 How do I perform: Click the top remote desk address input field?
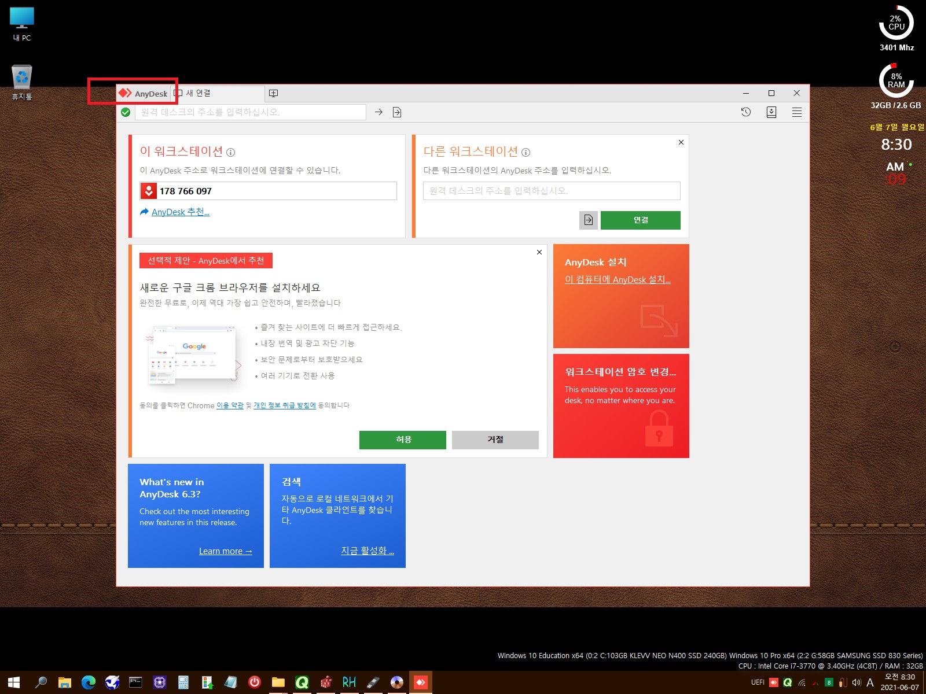(x=251, y=112)
